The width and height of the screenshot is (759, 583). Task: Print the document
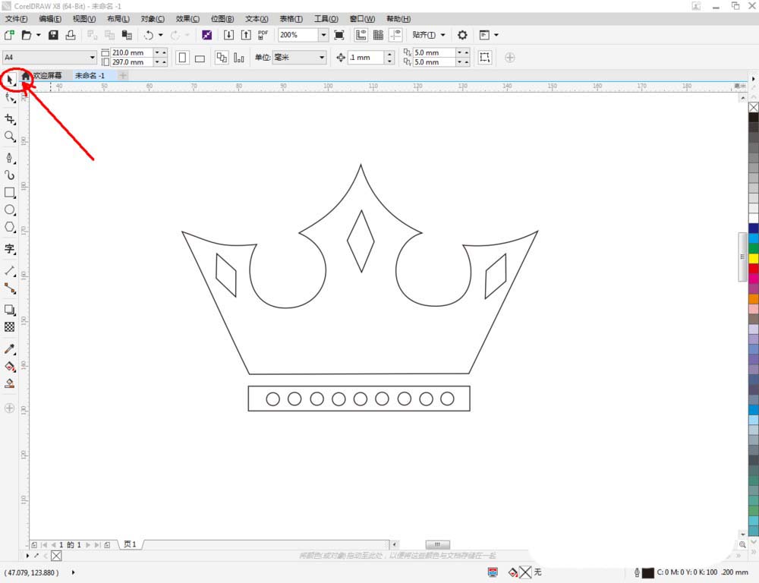point(71,35)
